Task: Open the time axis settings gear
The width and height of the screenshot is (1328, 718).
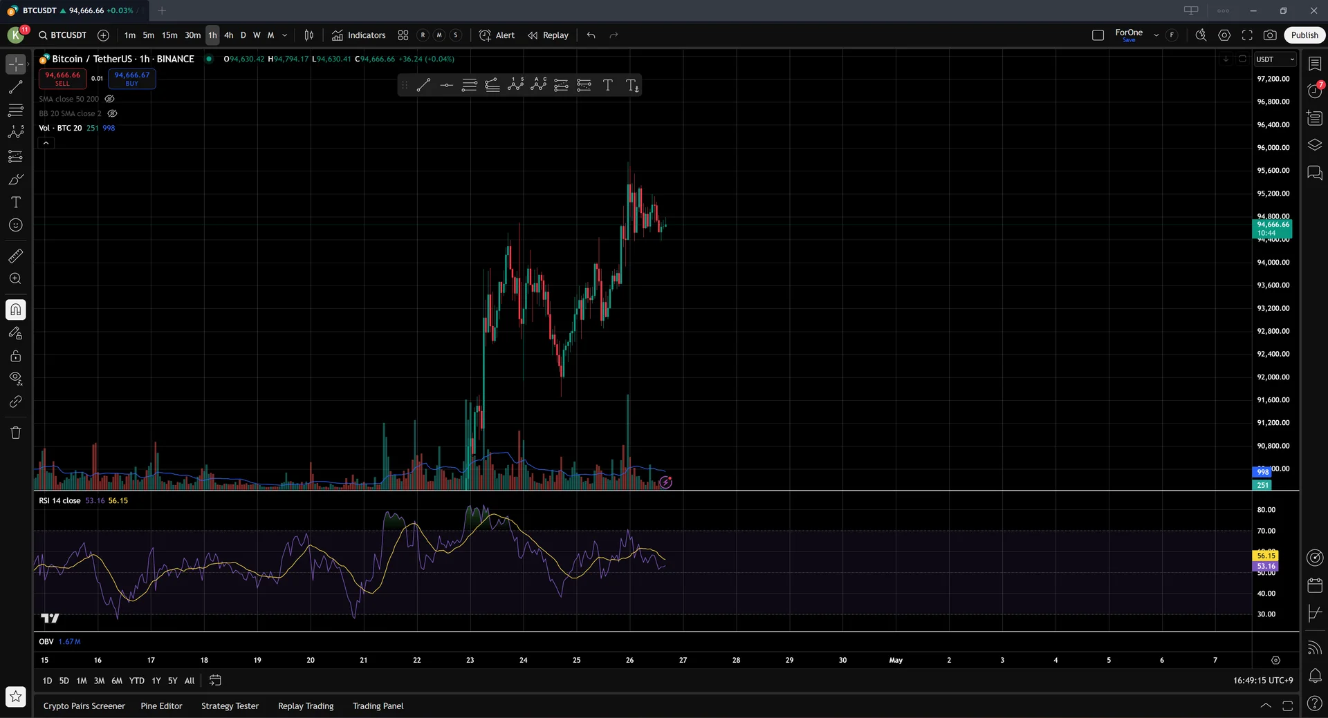Action: tap(1275, 660)
